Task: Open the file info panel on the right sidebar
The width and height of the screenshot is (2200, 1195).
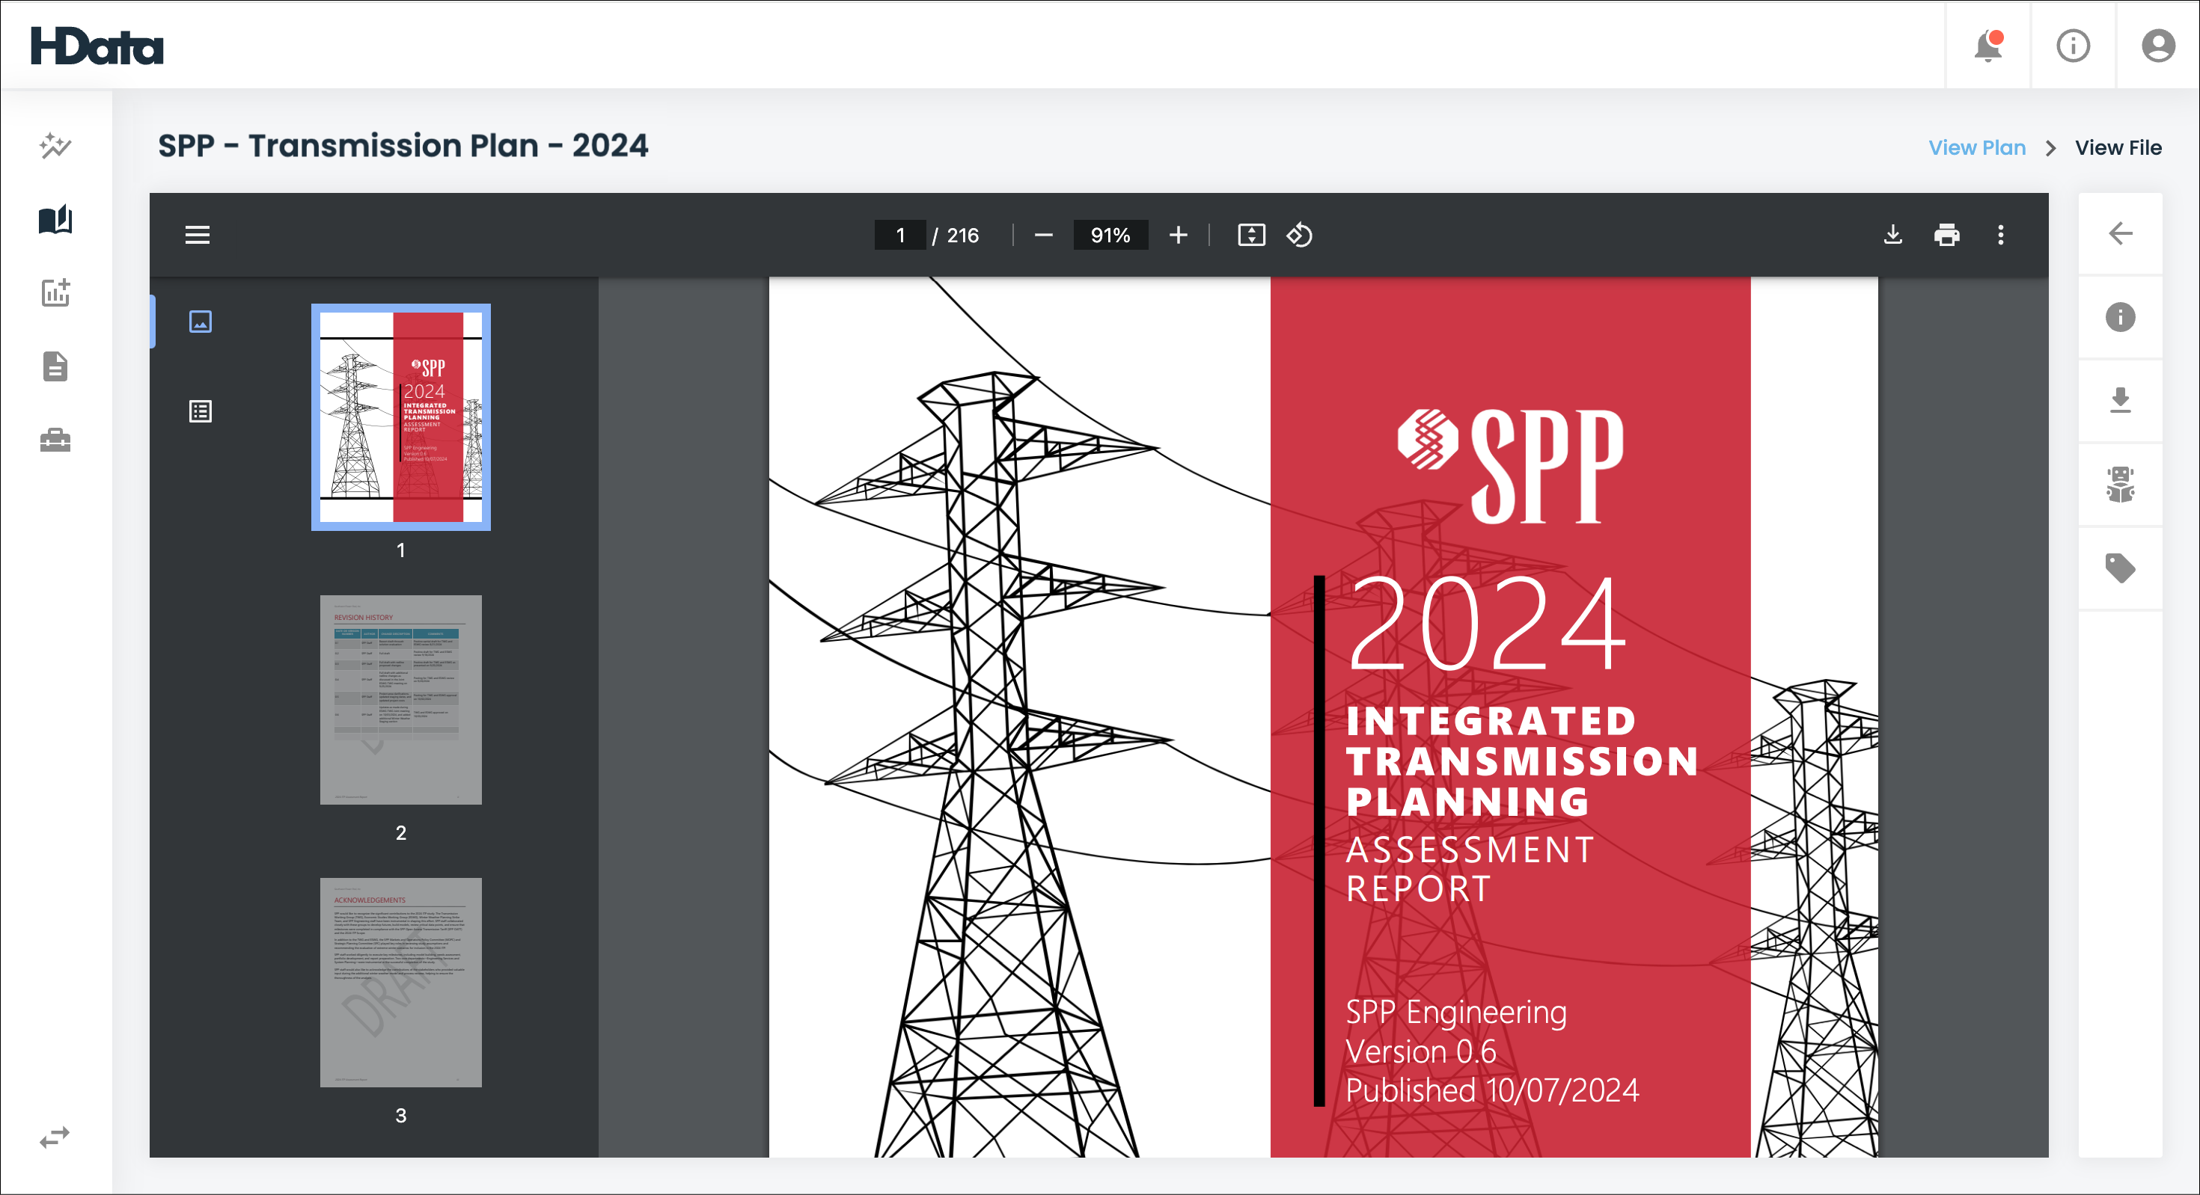Action: coord(2121,316)
